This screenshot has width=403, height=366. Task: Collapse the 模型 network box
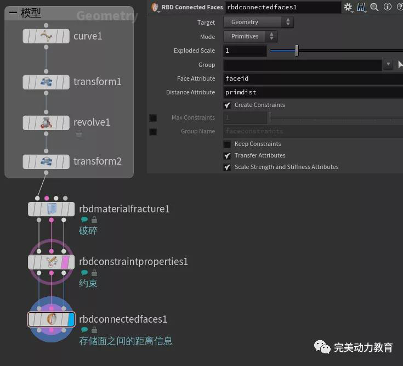click(13, 14)
